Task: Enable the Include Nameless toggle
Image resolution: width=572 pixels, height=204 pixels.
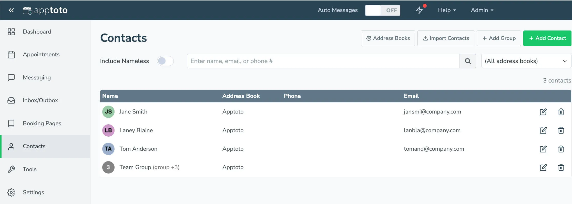Action: click(x=165, y=61)
